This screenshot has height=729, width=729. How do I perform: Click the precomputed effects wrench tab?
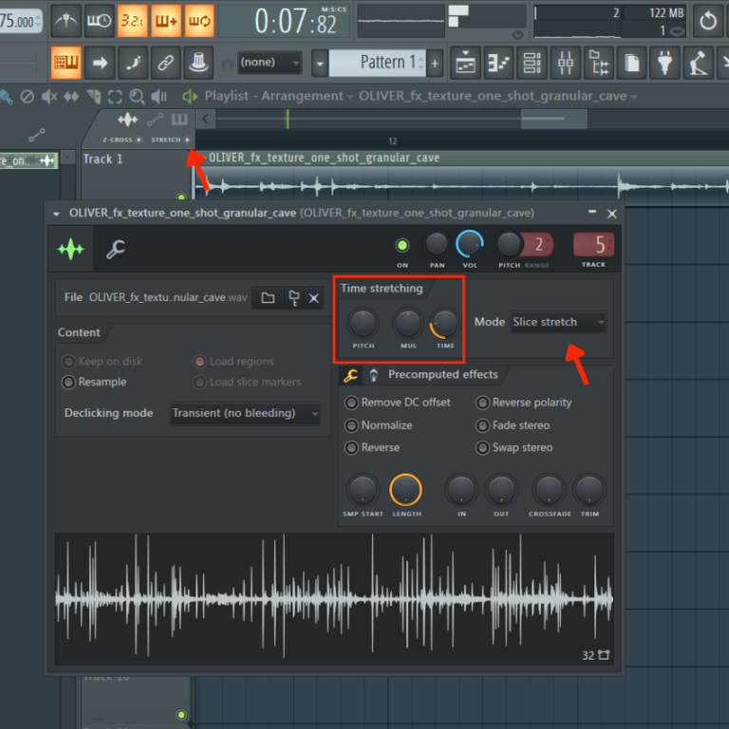pyautogui.click(x=350, y=375)
